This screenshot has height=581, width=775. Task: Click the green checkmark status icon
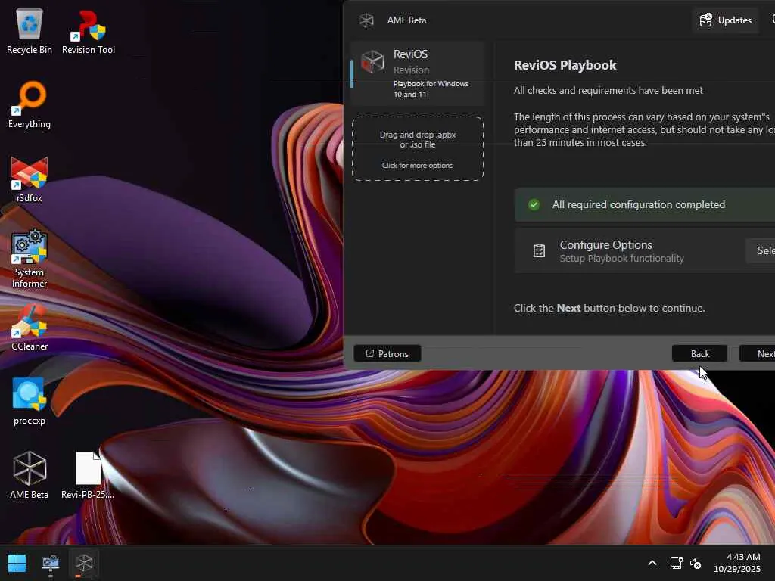pyautogui.click(x=534, y=204)
